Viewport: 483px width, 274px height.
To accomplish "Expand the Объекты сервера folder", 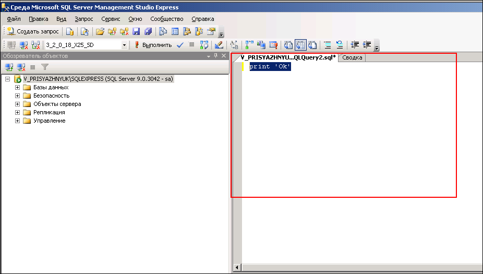I will pyautogui.click(x=18, y=104).
